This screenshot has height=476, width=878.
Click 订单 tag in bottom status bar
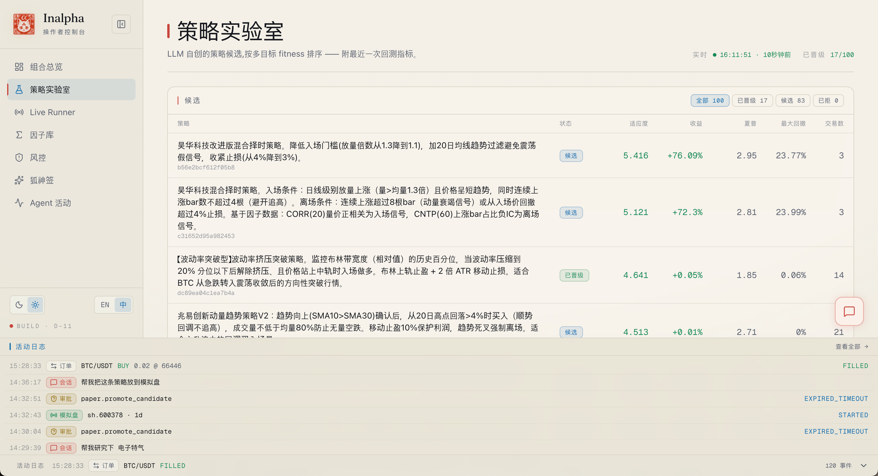pyautogui.click(x=104, y=466)
